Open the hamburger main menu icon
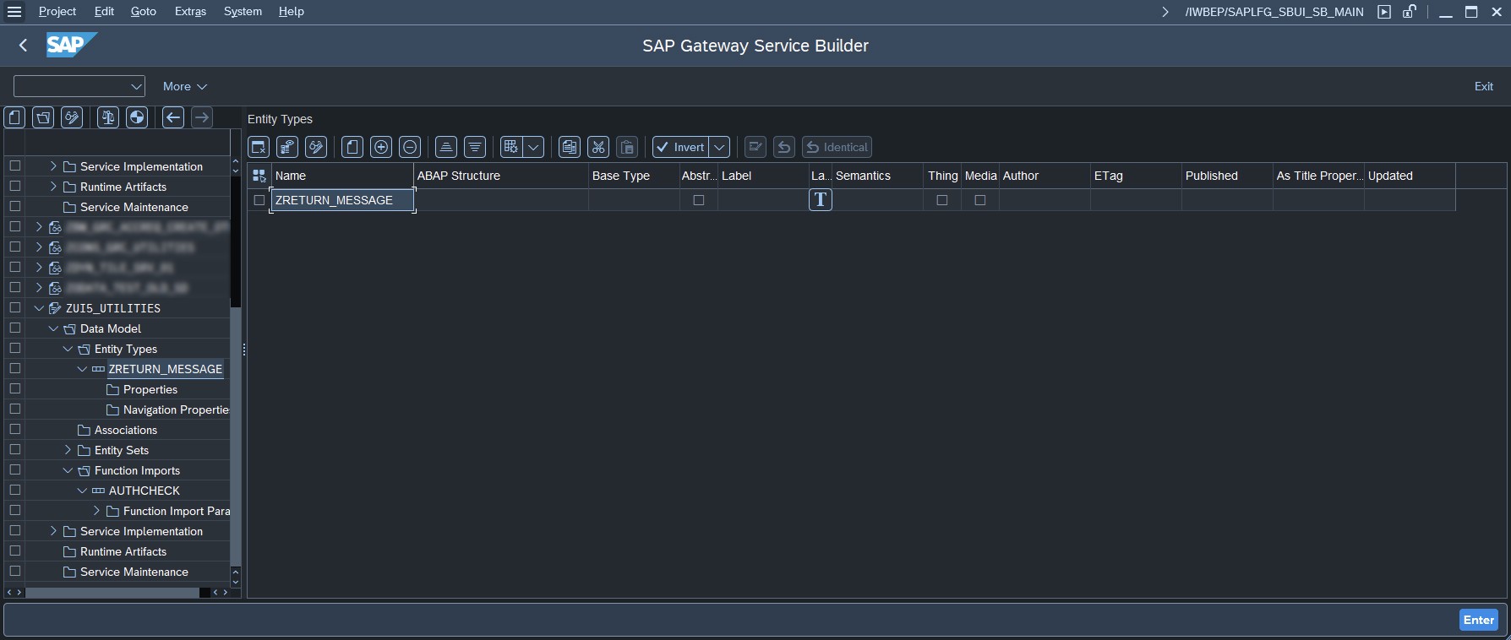Screen dimensions: 1511x640 point(14,12)
